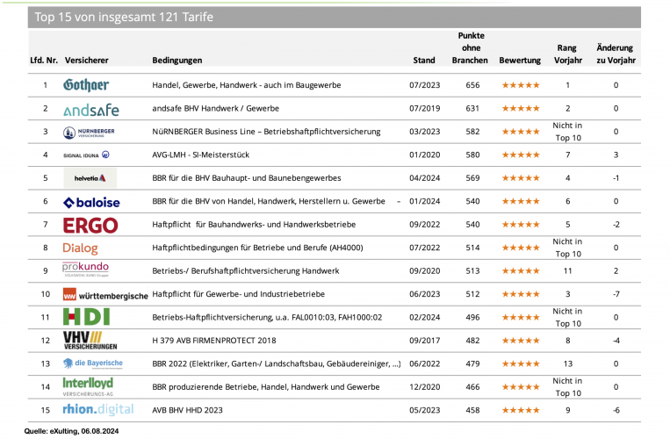This screenshot has width=670, height=439.
Task: Click the prokundo logo
Action: (x=85, y=270)
